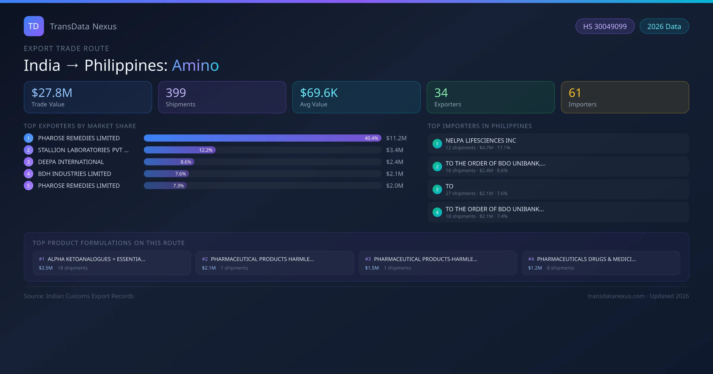Click rank 5 exporter badge

[29, 186]
